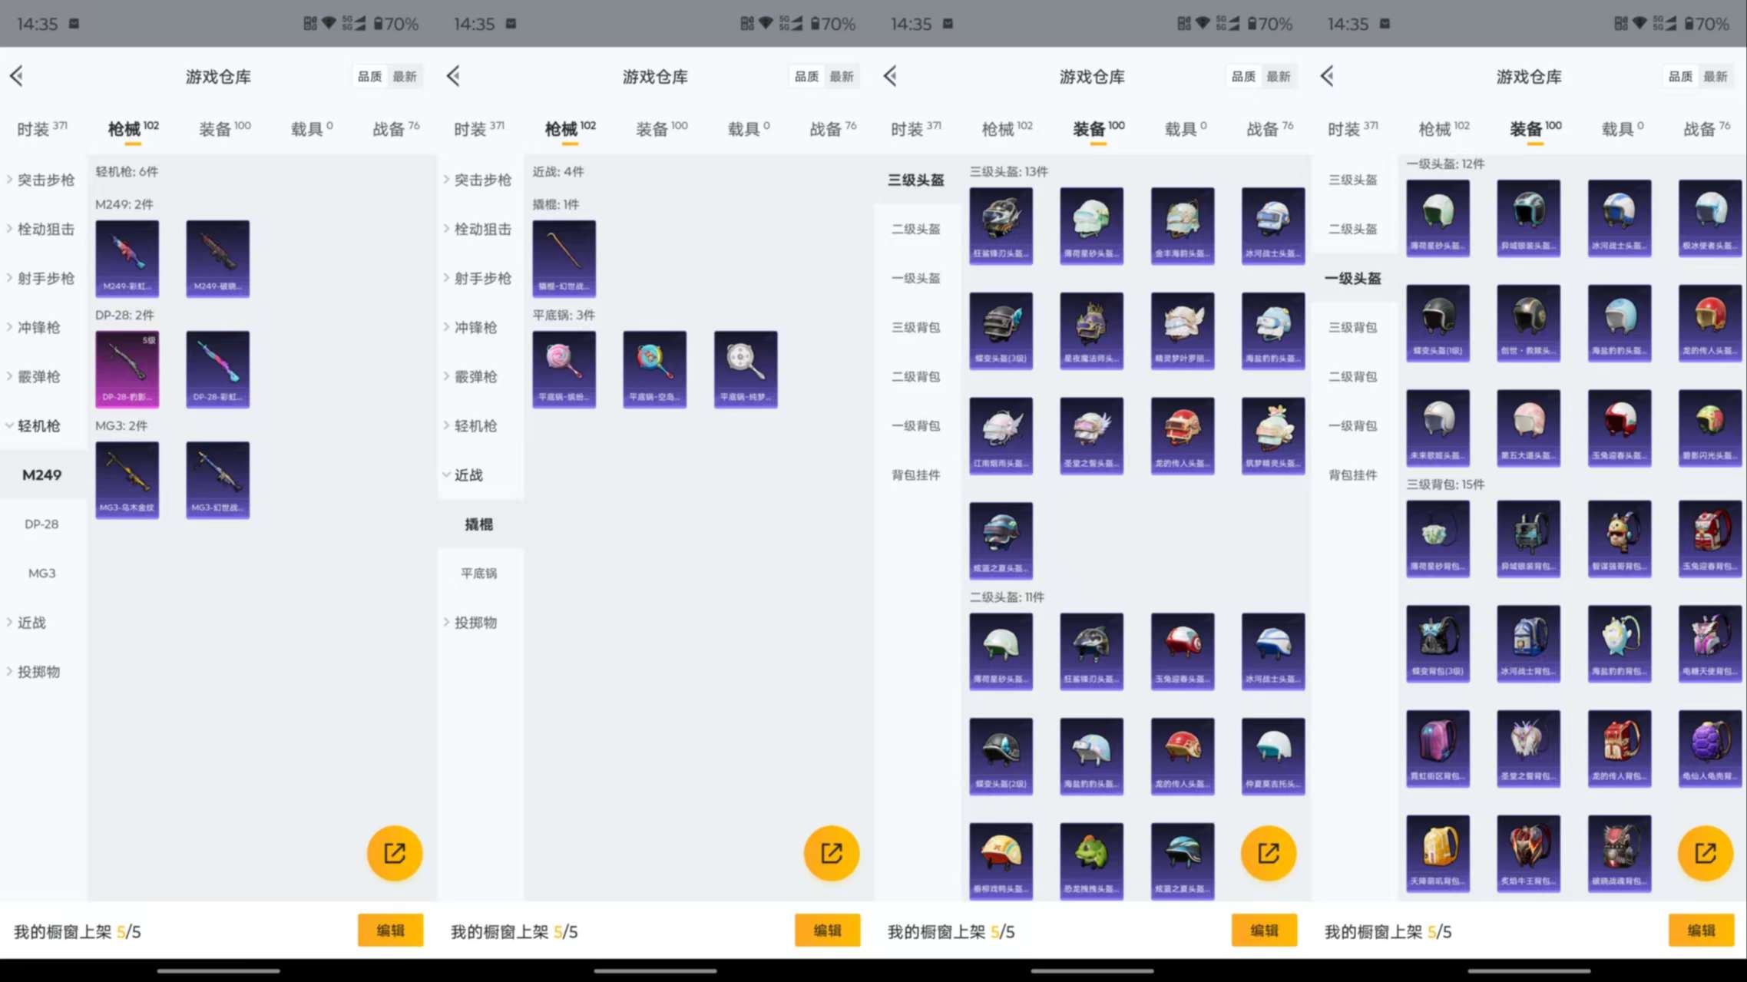Select the 蝶变头盔(3级) helmet icon
The width and height of the screenshot is (1747, 982).
coord(1001,329)
